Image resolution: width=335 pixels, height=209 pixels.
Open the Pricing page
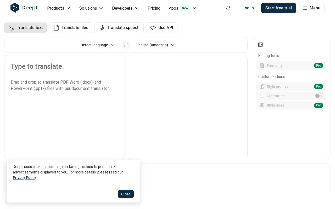[154, 8]
